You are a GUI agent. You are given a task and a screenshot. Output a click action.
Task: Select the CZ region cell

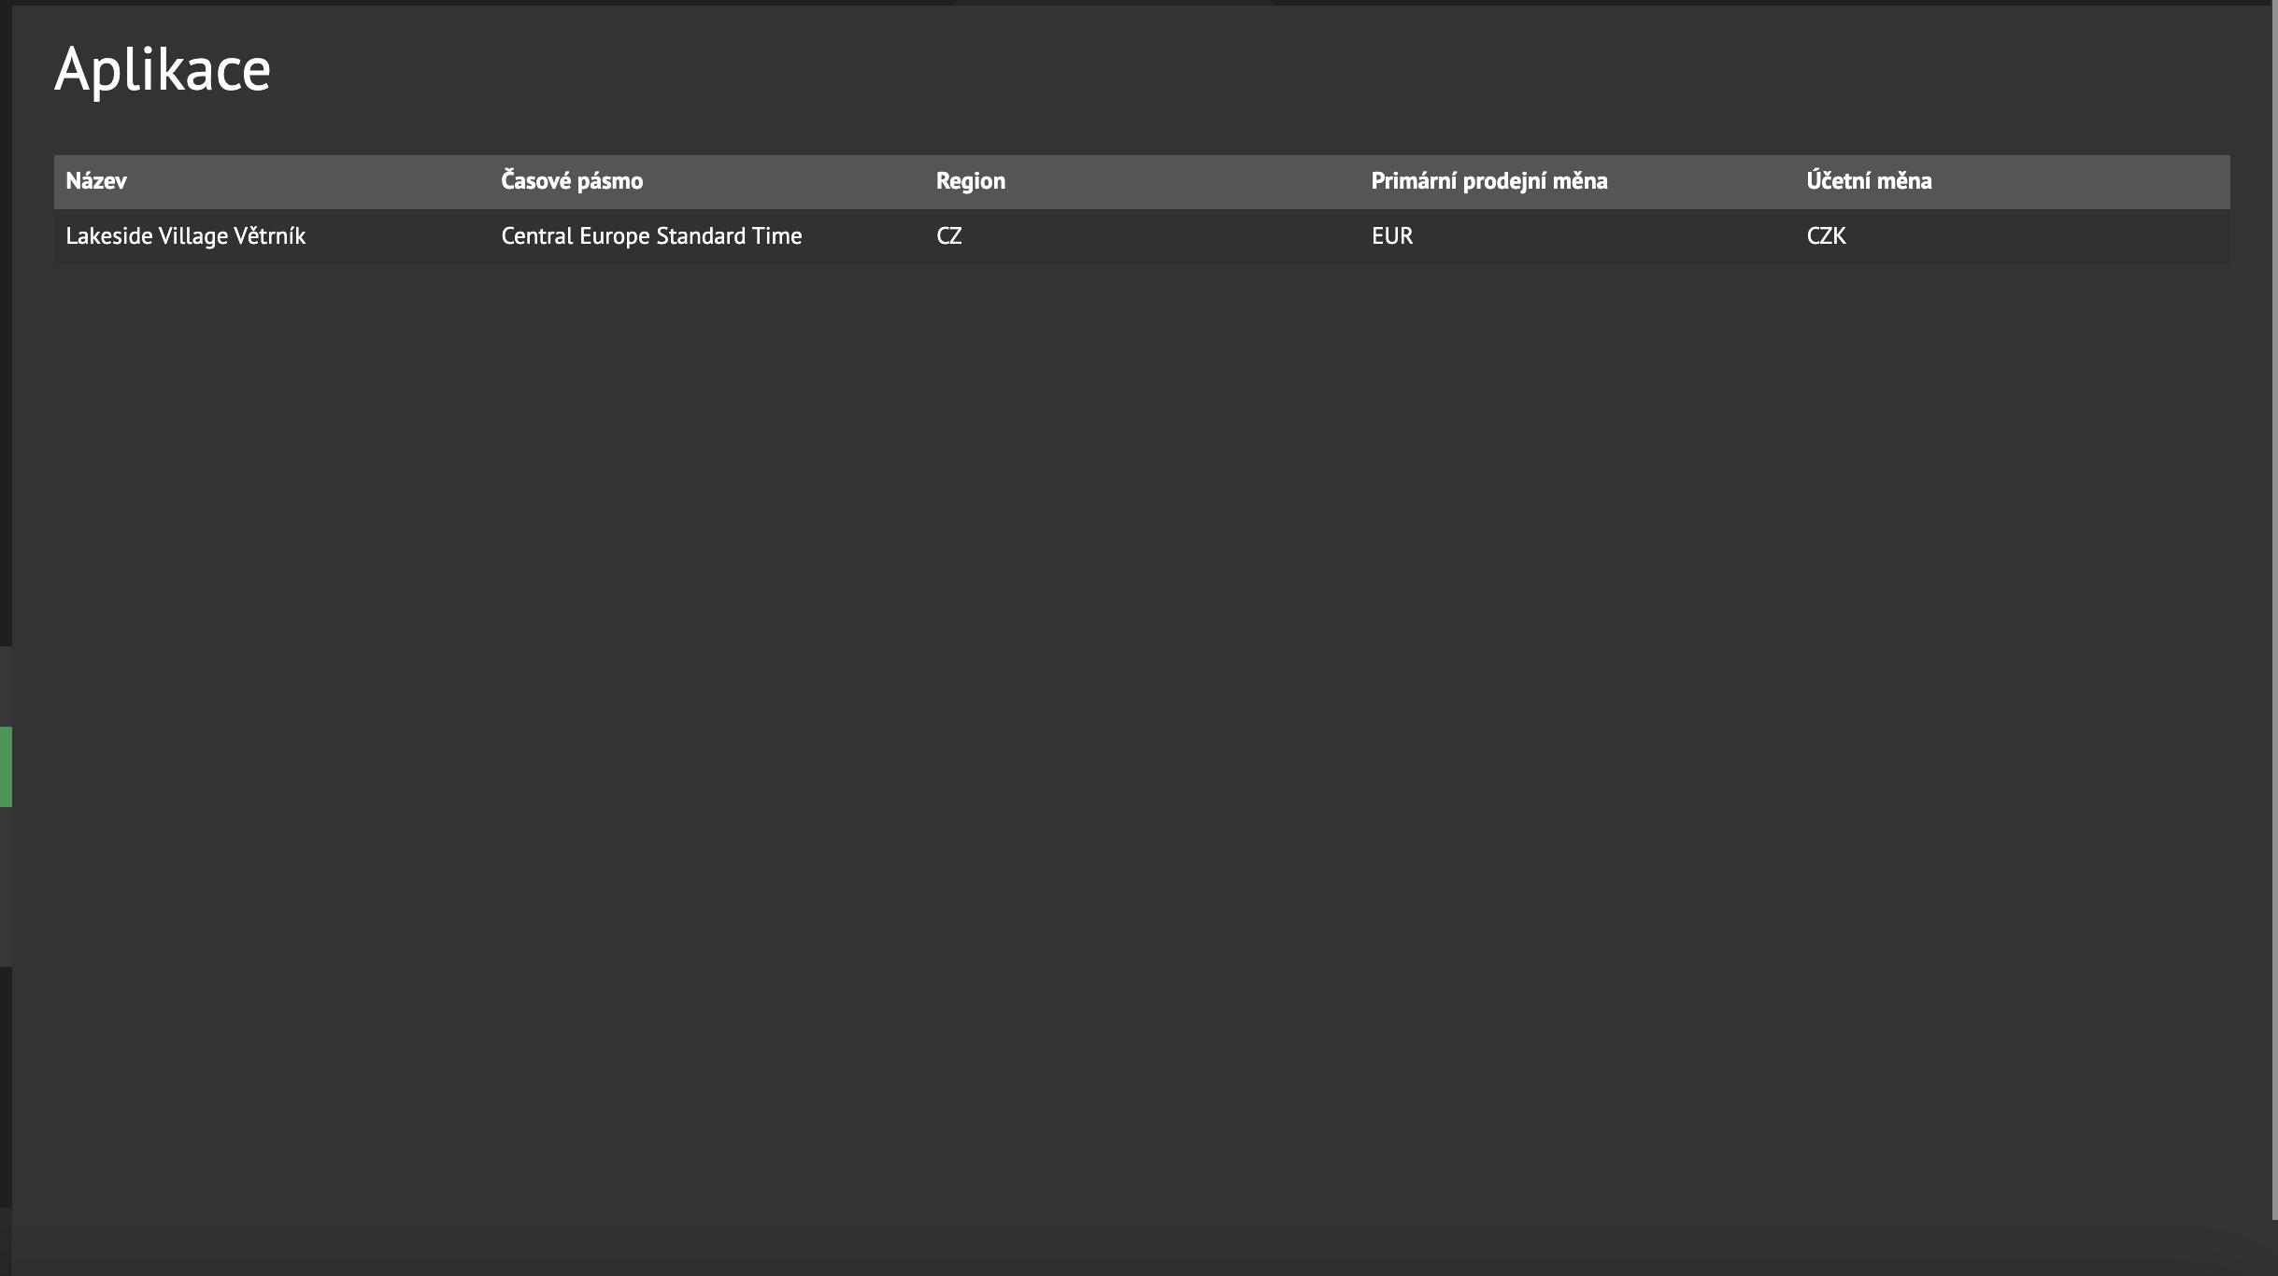948,236
